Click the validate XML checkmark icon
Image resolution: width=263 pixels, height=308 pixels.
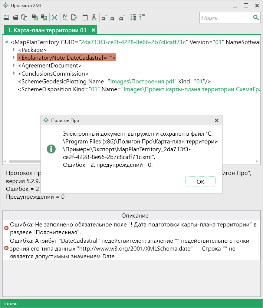pyautogui.click(x=65, y=17)
